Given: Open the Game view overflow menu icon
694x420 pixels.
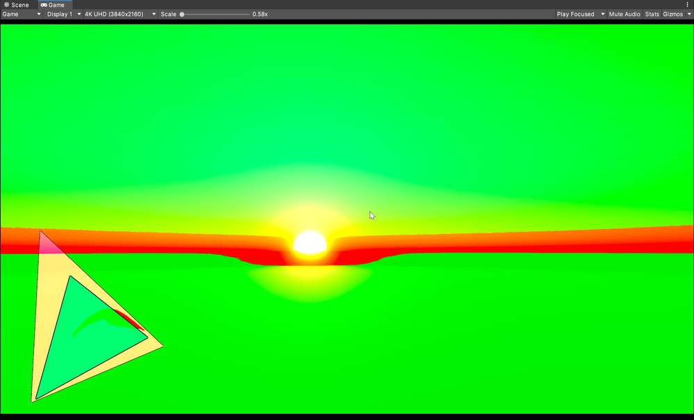Looking at the screenshot, I should pyautogui.click(x=688, y=4).
